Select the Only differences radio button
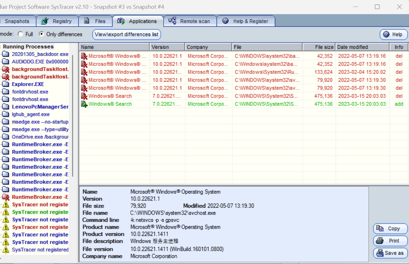Screen dimensions: 409x264 pyautogui.click(x=41, y=34)
